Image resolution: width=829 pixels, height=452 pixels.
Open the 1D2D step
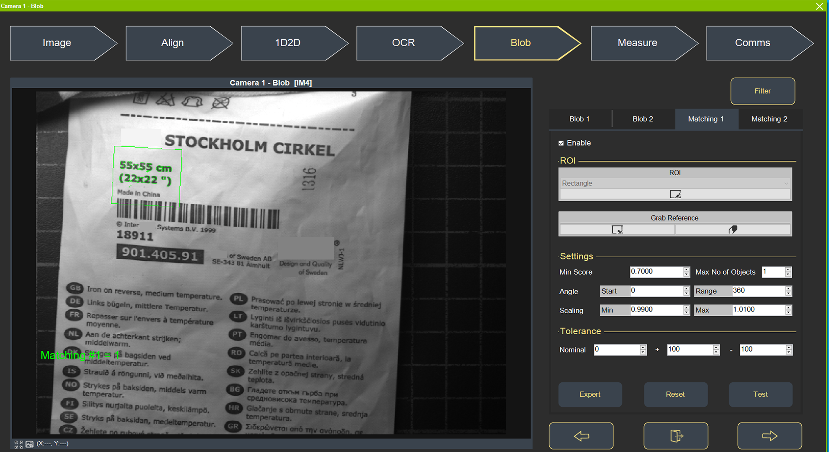(294, 43)
